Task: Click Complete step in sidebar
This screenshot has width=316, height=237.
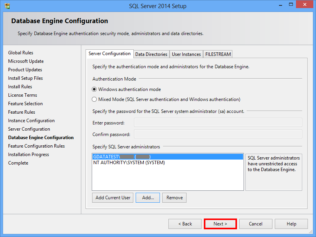Action: coord(18,163)
